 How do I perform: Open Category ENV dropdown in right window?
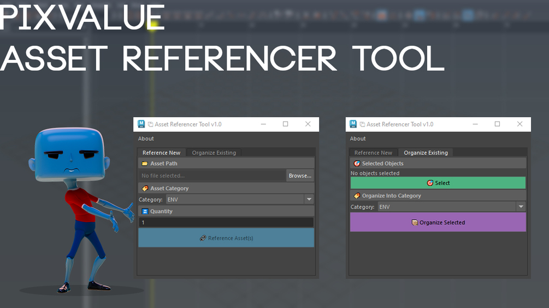(452, 207)
